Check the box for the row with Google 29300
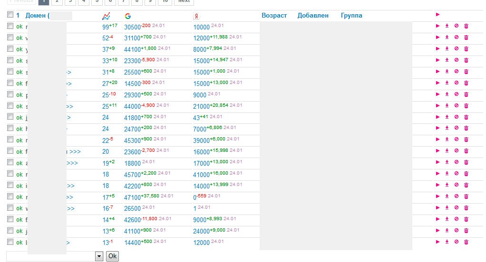This screenshot has width=486, height=262. 10,94
